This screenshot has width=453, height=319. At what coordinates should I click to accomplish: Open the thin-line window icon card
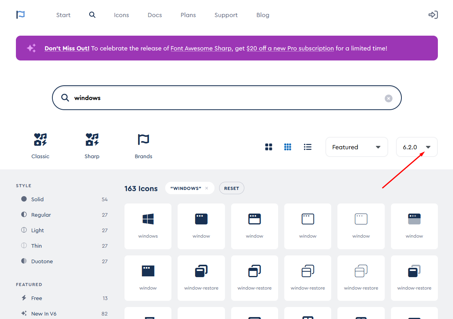coord(361,226)
